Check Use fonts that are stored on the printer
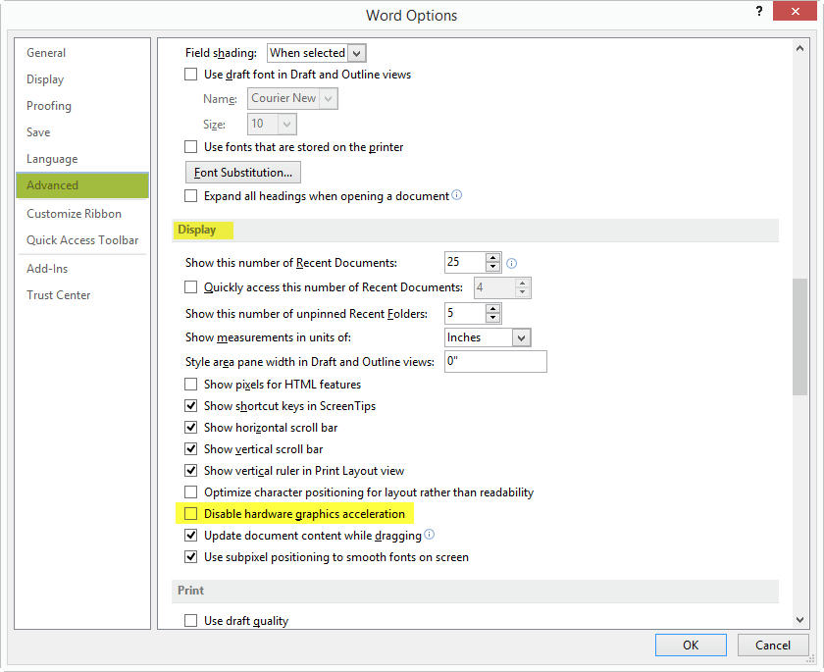 click(190, 146)
